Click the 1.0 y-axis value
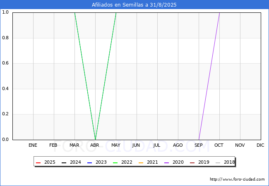The width and height of the screenshot is (269, 186). coord(5,12)
